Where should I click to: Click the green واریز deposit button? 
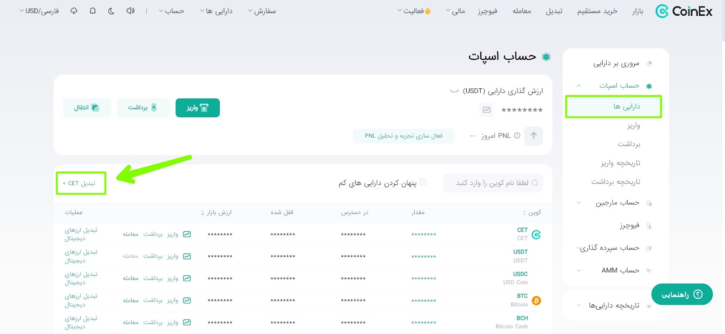click(x=198, y=108)
